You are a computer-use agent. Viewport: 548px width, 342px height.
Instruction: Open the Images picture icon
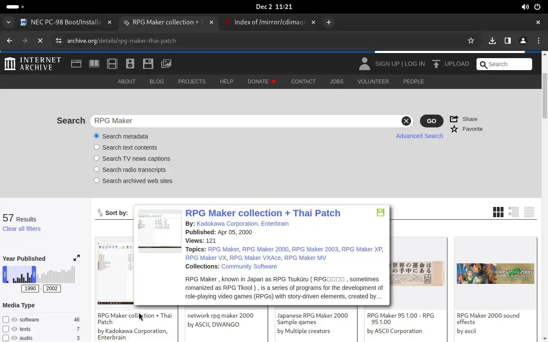166,64
